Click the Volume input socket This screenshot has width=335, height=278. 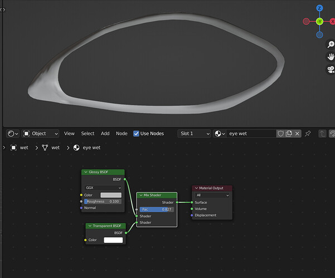(x=192, y=209)
